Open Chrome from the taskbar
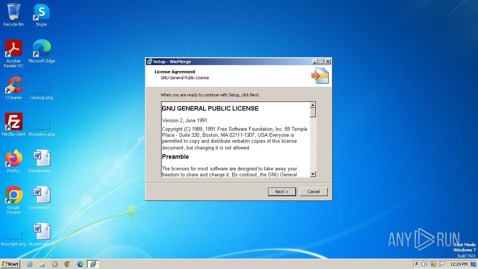The image size is (478, 269). pos(68,264)
